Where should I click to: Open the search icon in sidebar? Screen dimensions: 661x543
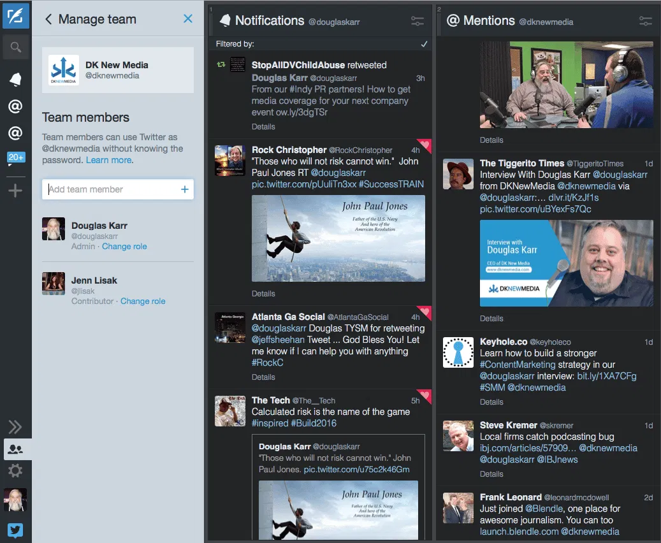click(15, 47)
